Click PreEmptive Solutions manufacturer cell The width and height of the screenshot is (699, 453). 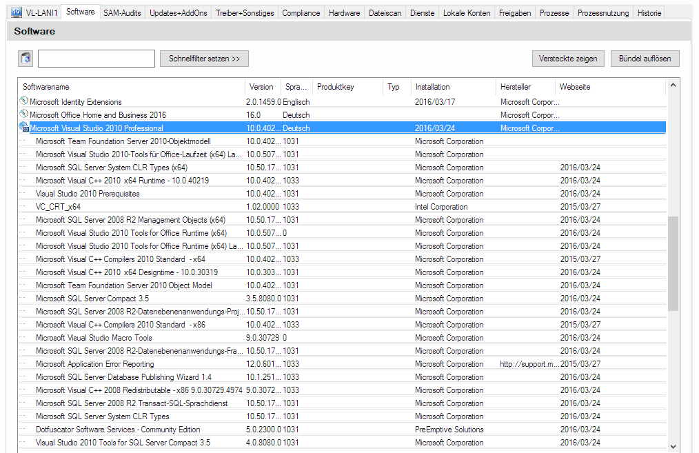click(449, 430)
